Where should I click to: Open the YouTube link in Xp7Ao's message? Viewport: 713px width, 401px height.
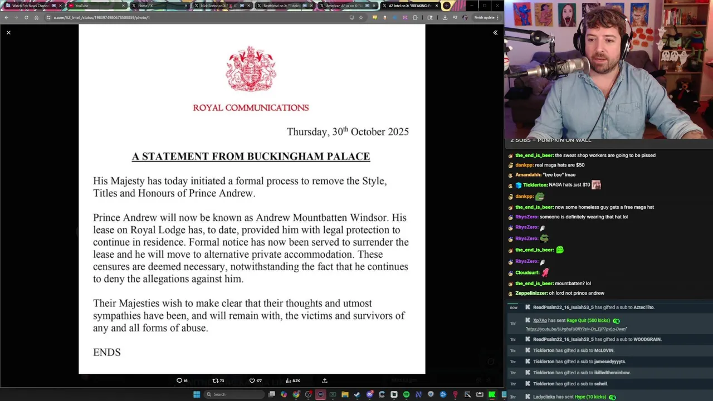pos(576,329)
